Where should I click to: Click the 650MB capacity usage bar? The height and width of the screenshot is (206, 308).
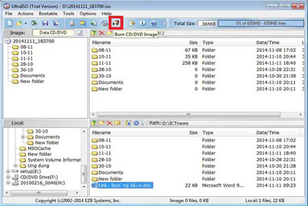click(x=261, y=23)
